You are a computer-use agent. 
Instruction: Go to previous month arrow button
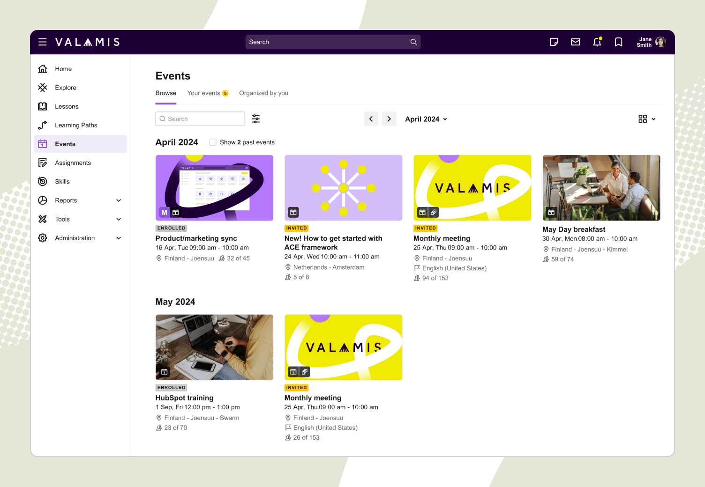click(371, 119)
